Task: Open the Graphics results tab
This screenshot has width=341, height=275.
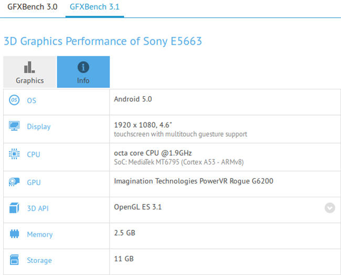Action: (30, 72)
